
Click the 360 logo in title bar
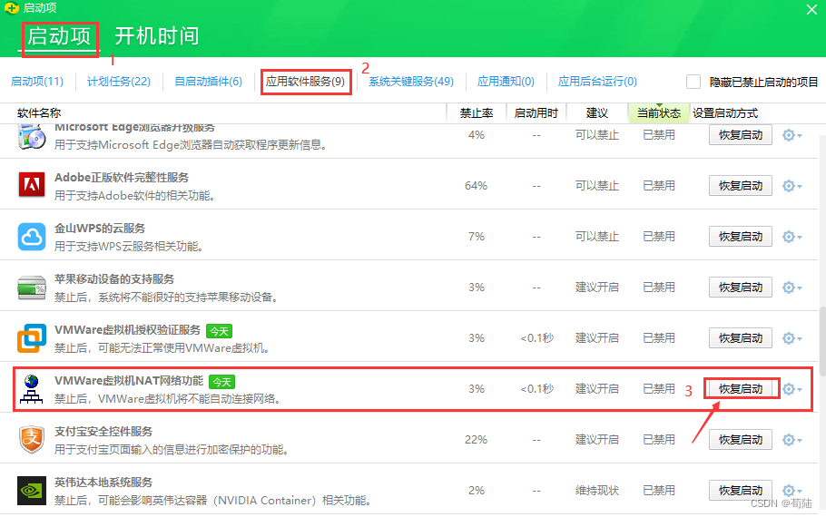point(12,8)
